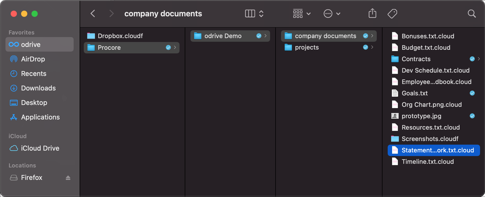Click the sync badge on Procore folder

tap(168, 47)
